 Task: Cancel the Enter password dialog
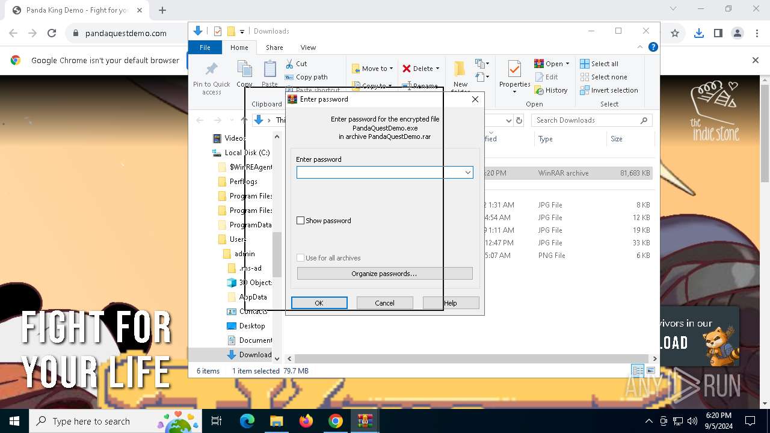click(384, 303)
